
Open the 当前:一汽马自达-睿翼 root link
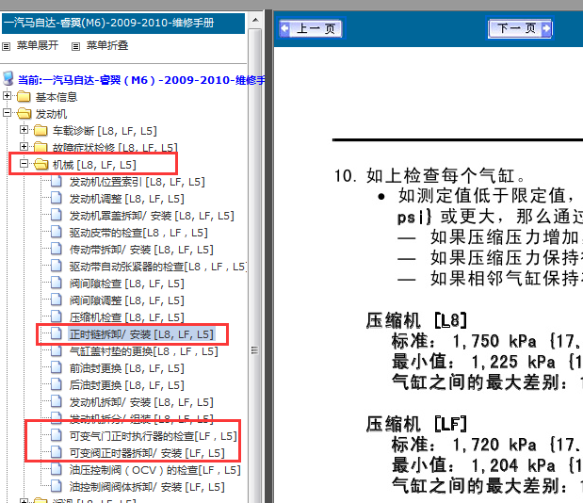[141, 80]
